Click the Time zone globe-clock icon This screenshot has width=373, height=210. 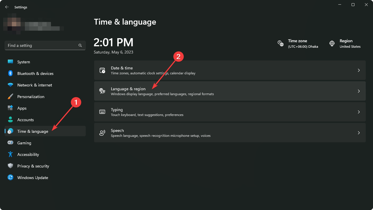[x=281, y=43]
